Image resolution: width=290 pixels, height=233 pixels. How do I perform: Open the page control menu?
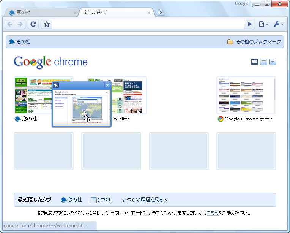pyautogui.click(x=263, y=24)
